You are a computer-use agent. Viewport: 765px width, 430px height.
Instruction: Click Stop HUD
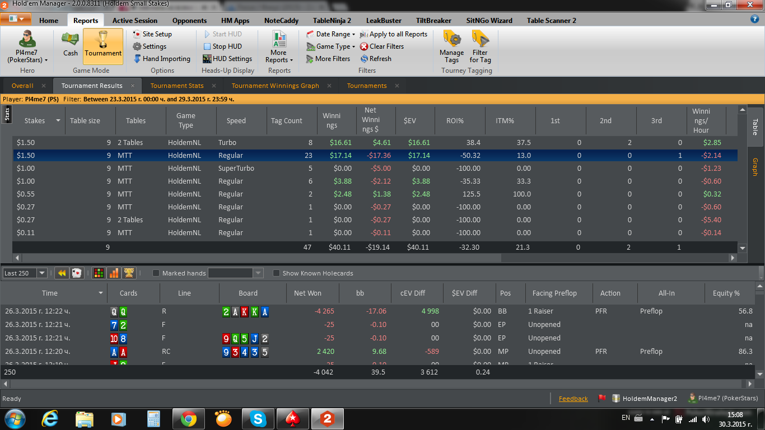tap(222, 46)
